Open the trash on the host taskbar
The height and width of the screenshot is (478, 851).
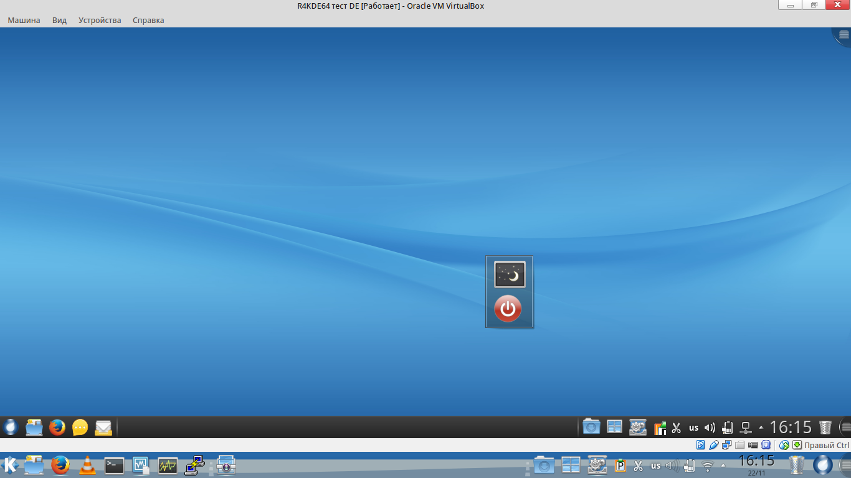797,465
